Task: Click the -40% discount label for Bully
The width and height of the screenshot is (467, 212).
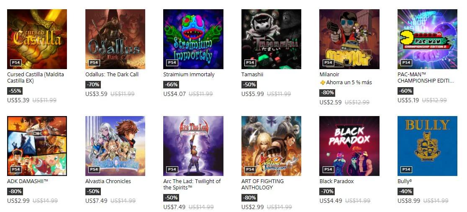Action: click(405, 191)
